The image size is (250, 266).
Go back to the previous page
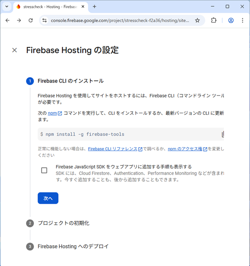[7, 20]
